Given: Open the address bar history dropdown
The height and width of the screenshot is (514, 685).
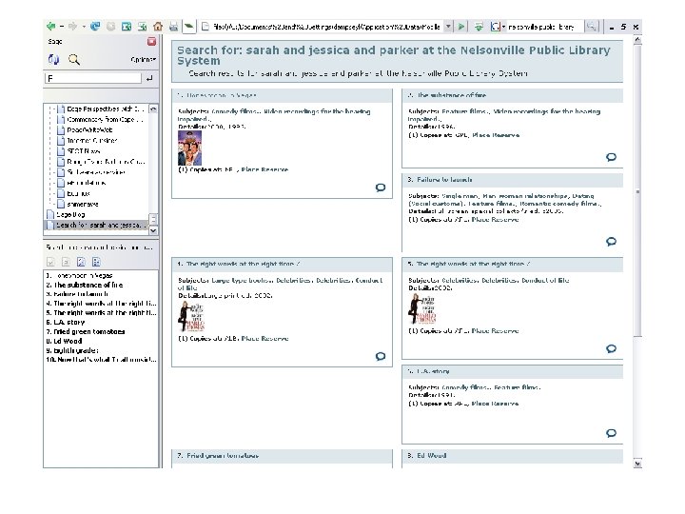Looking at the screenshot, I should point(448,27).
